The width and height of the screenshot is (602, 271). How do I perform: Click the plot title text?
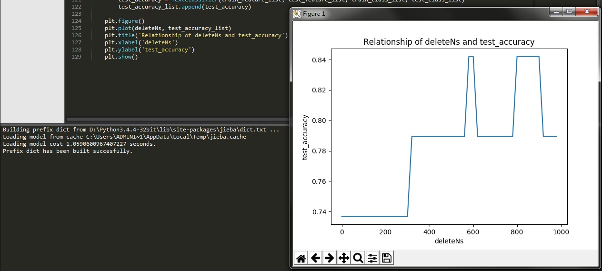(x=449, y=42)
